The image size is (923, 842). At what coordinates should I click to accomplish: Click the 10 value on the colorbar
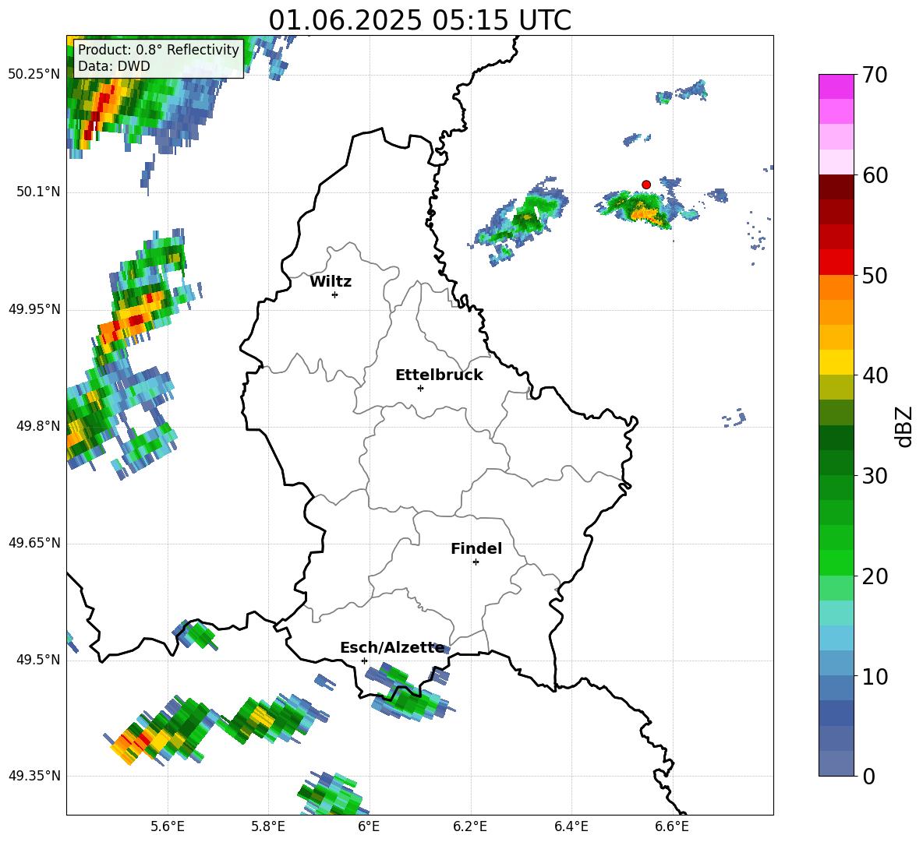pyautogui.click(x=875, y=676)
